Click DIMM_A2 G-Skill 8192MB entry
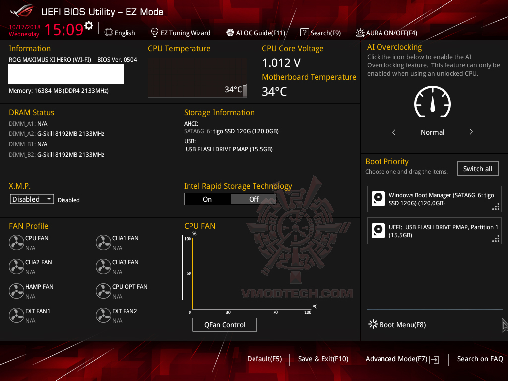 (57, 134)
